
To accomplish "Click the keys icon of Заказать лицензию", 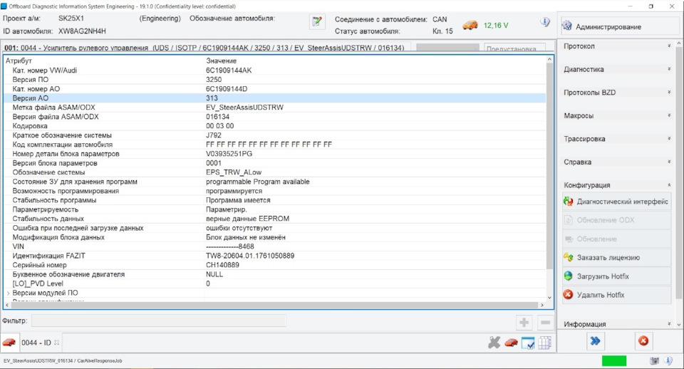I will click(568, 257).
